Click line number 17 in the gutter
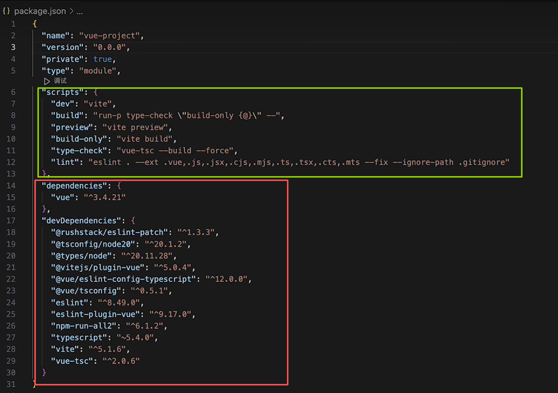 pyautogui.click(x=11, y=221)
